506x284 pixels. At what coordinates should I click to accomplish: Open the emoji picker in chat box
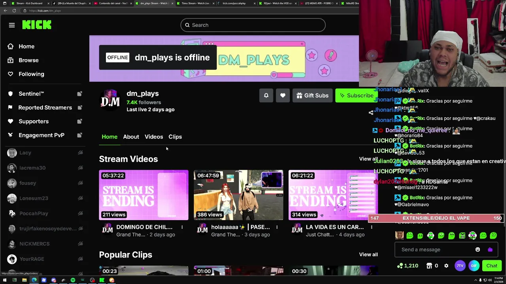[478, 250]
